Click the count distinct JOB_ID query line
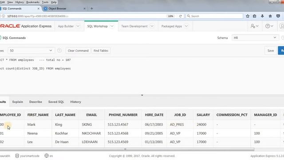This screenshot has width=284, height=160. [x=35, y=68]
